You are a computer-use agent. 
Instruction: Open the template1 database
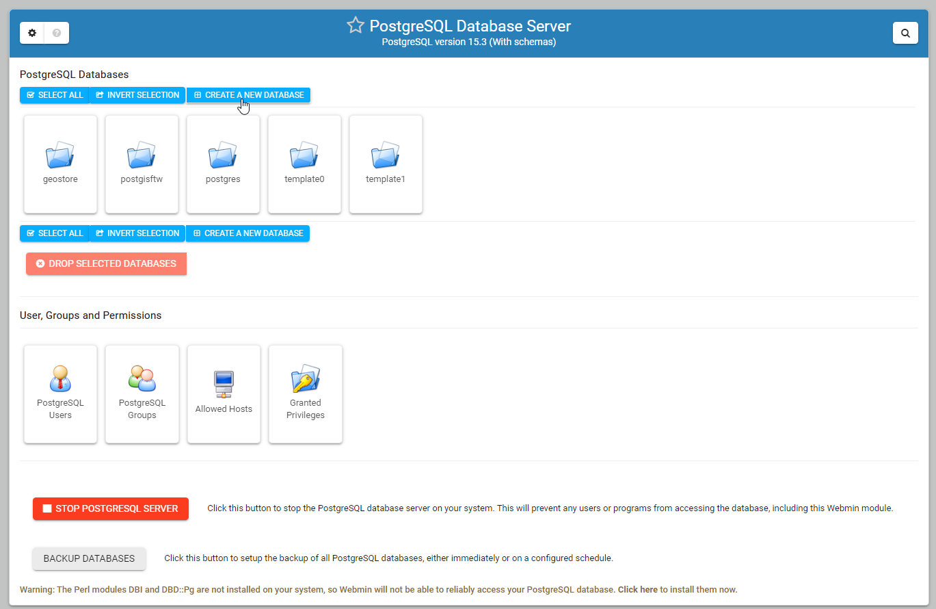tap(386, 157)
